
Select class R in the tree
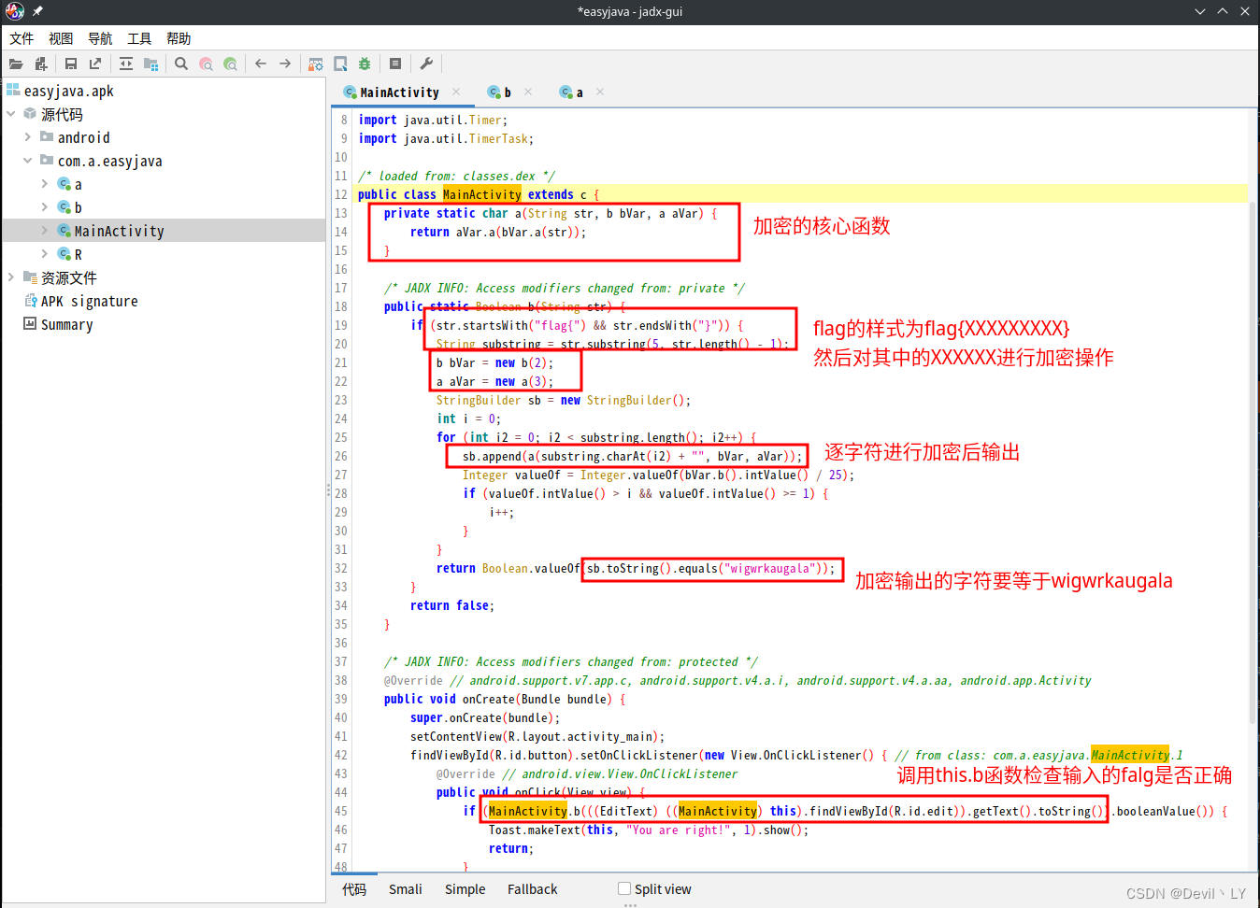coord(78,254)
